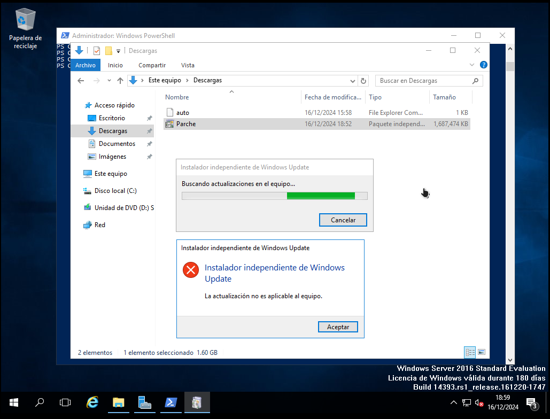Image resolution: width=550 pixels, height=419 pixels.
Task: Switch to the Vista ribbon tab
Action: [x=188, y=65]
